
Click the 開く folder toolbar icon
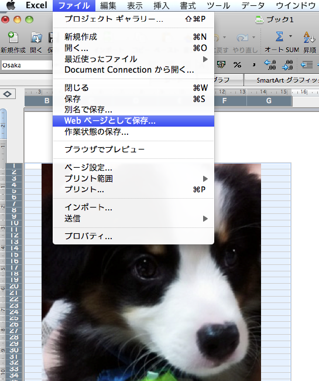(36, 38)
